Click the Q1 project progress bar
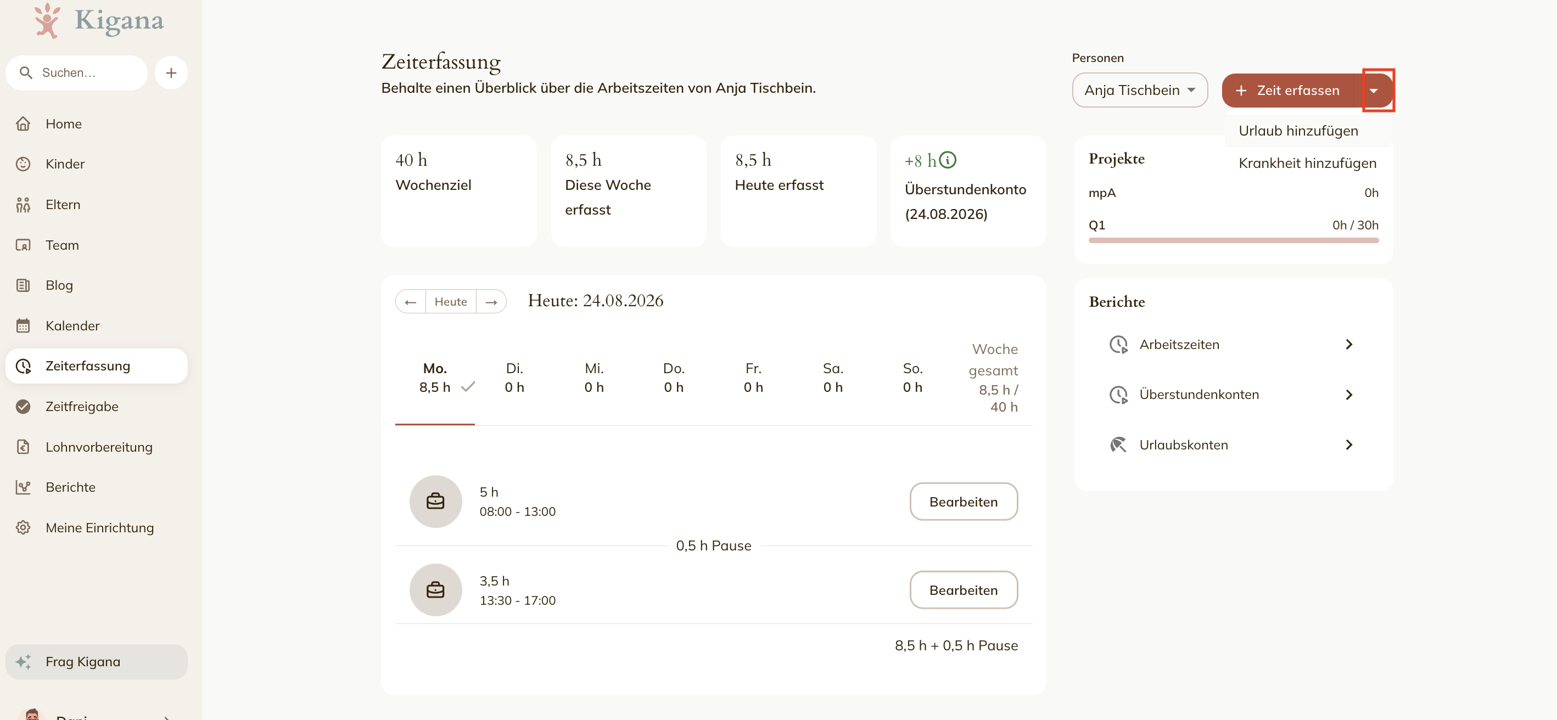The width and height of the screenshot is (1557, 720). 1234,240
